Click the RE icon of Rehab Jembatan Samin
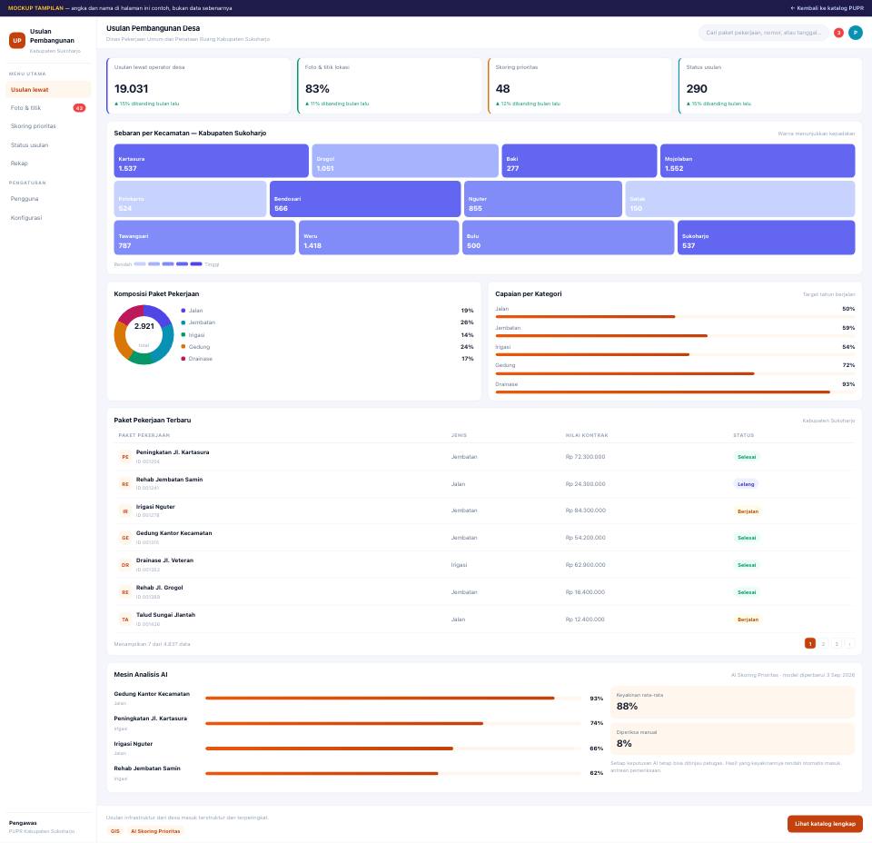The image size is (872, 843). point(125,484)
